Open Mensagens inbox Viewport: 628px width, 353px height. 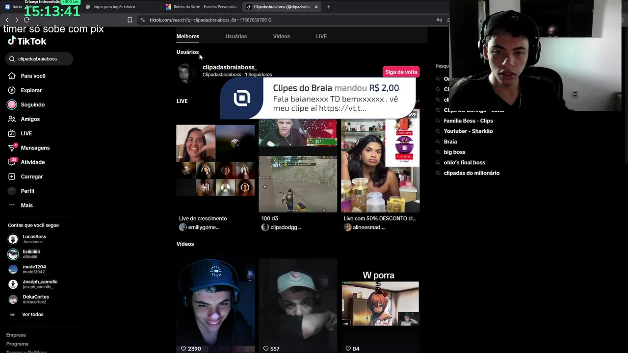[35, 148]
